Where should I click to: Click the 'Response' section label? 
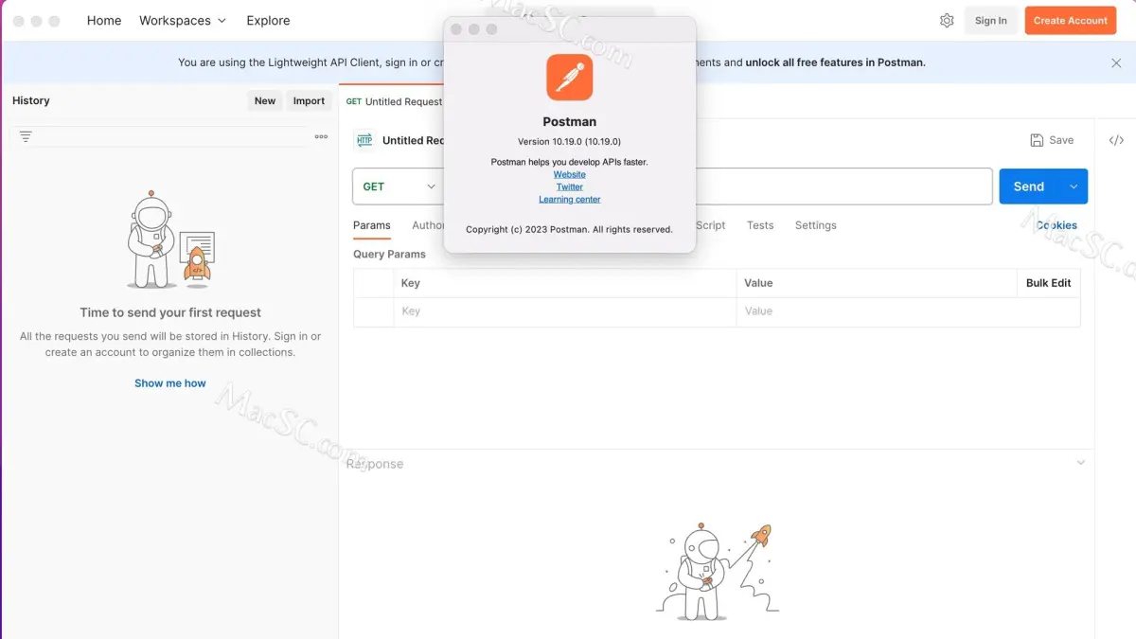click(375, 464)
